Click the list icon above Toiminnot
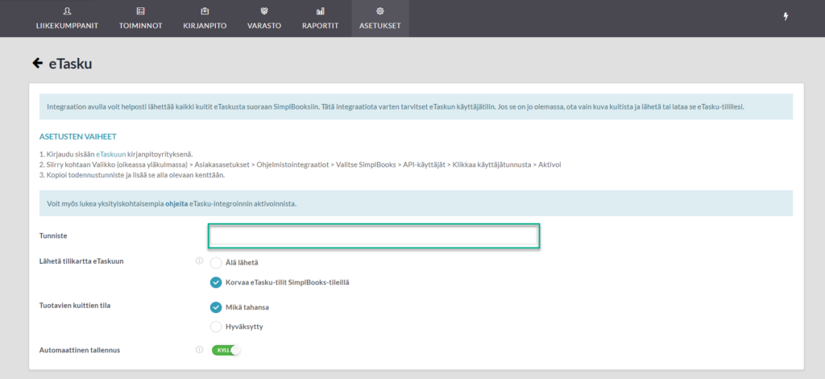Viewport: 825px width, 379px height. coord(140,11)
